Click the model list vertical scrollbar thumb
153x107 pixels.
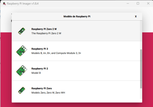141,69
